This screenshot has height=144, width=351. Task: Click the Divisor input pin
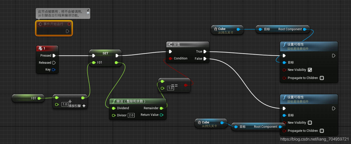pyautogui.click(x=114, y=115)
